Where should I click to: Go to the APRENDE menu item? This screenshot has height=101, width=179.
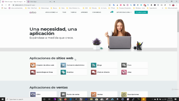tap(84, 12)
